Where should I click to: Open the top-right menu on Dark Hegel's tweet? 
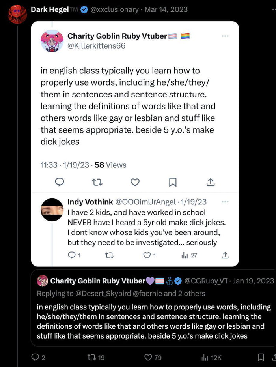(x=272, y=9)
